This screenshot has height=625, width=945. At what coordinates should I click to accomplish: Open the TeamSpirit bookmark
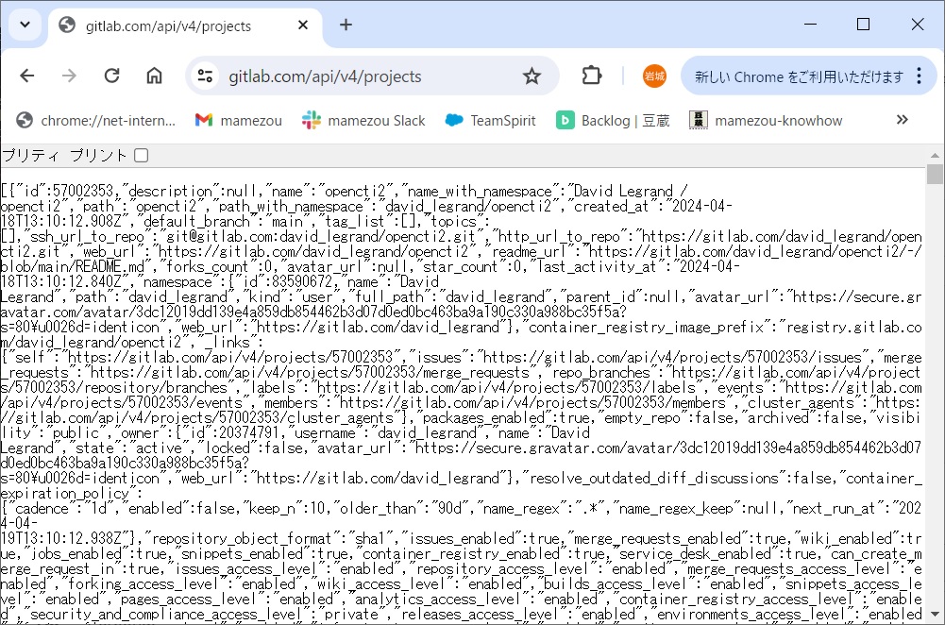coord(490,120)
